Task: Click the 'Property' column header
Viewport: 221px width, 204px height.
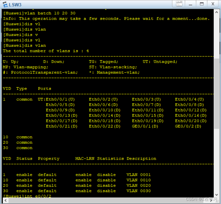Action: point(49,159)
